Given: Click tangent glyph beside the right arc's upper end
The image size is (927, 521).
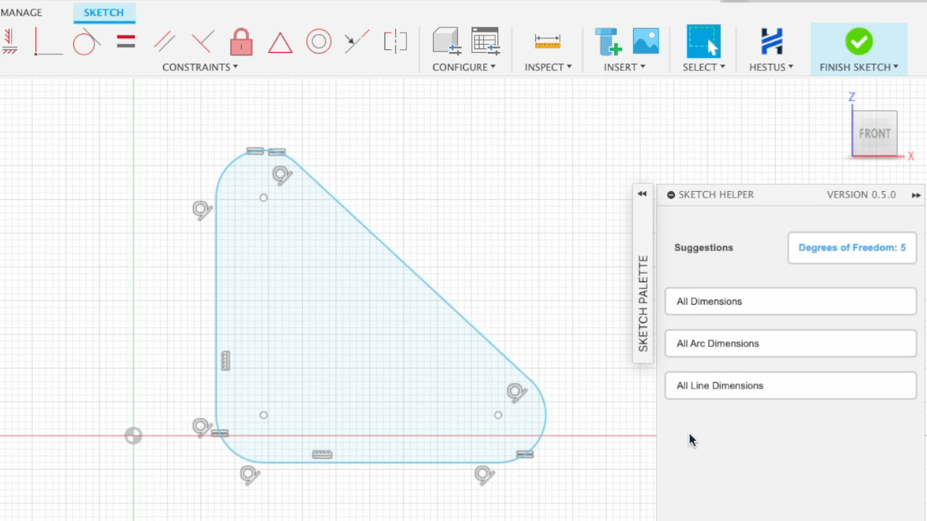Looking at the screenshot, I should coord(516,392).
